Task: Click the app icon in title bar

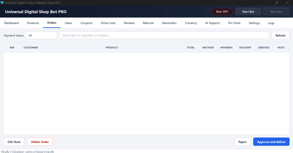Action: [2, 3]
